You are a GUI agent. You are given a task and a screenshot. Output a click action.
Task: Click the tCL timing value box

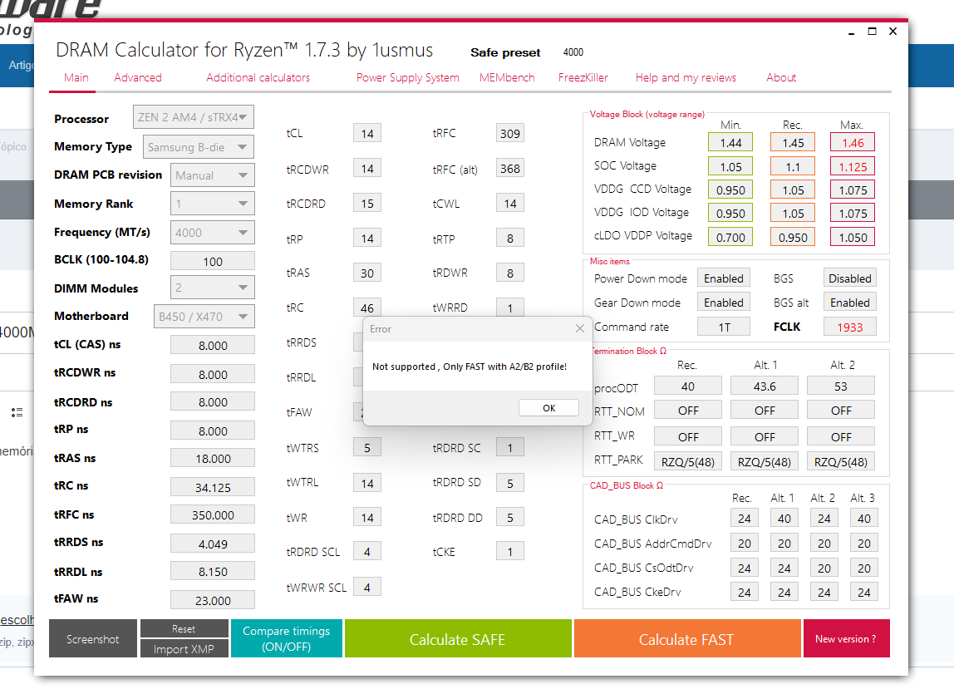point(367,133)
